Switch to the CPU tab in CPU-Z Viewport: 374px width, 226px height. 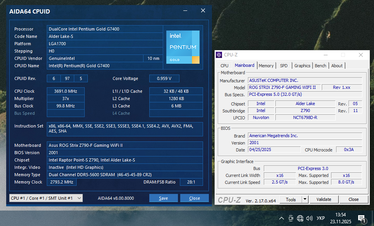point(224,66)
